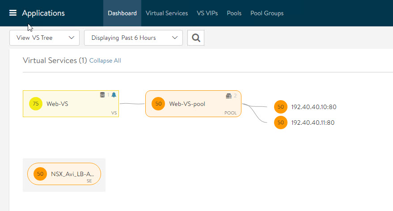Click health badge for server 192.40.40.11:80
393x211 pixels.
click(280, 122)
